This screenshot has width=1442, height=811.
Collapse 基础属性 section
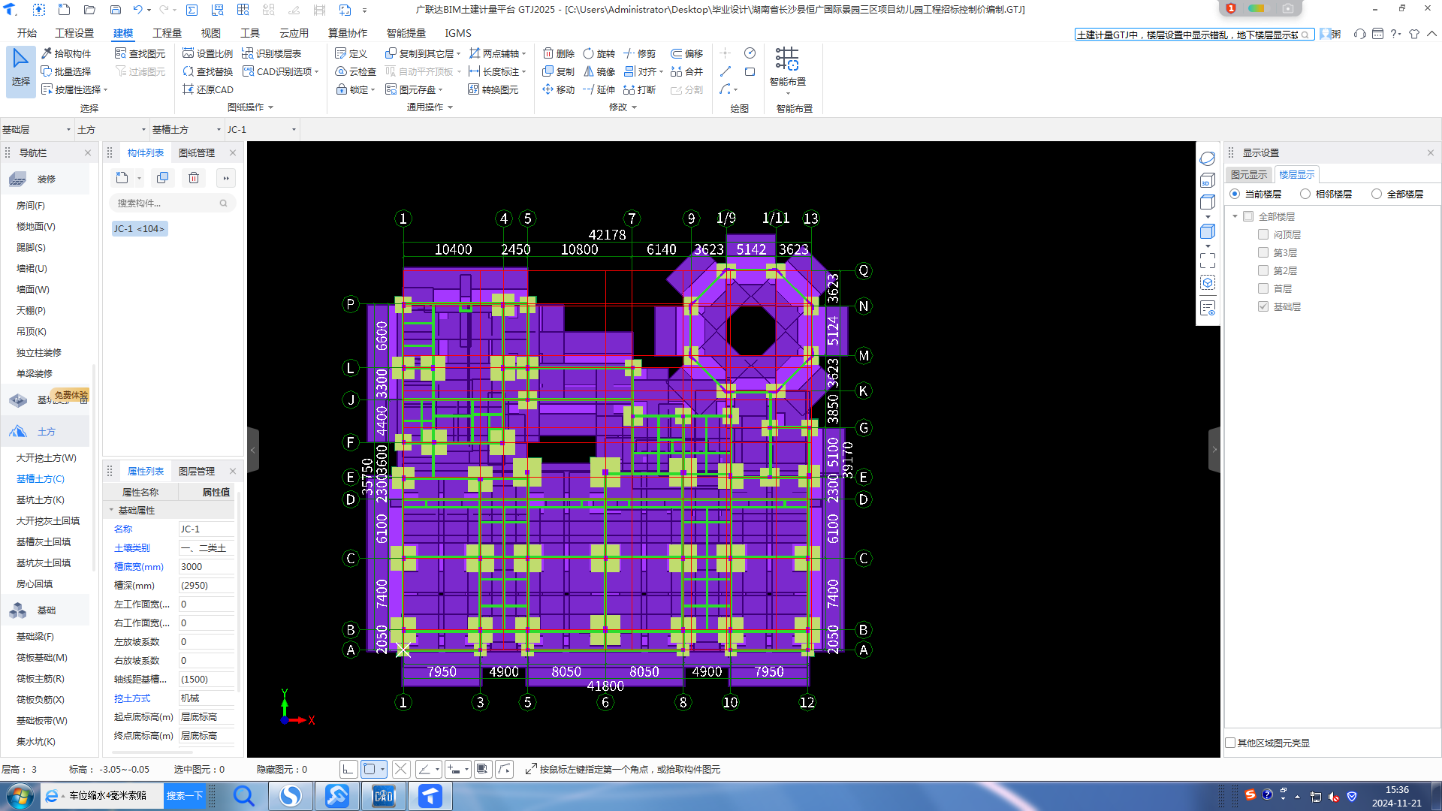[x=112, y=510]
